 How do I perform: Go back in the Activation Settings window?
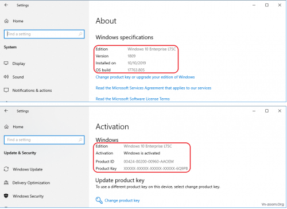click(x=6, y=111)
